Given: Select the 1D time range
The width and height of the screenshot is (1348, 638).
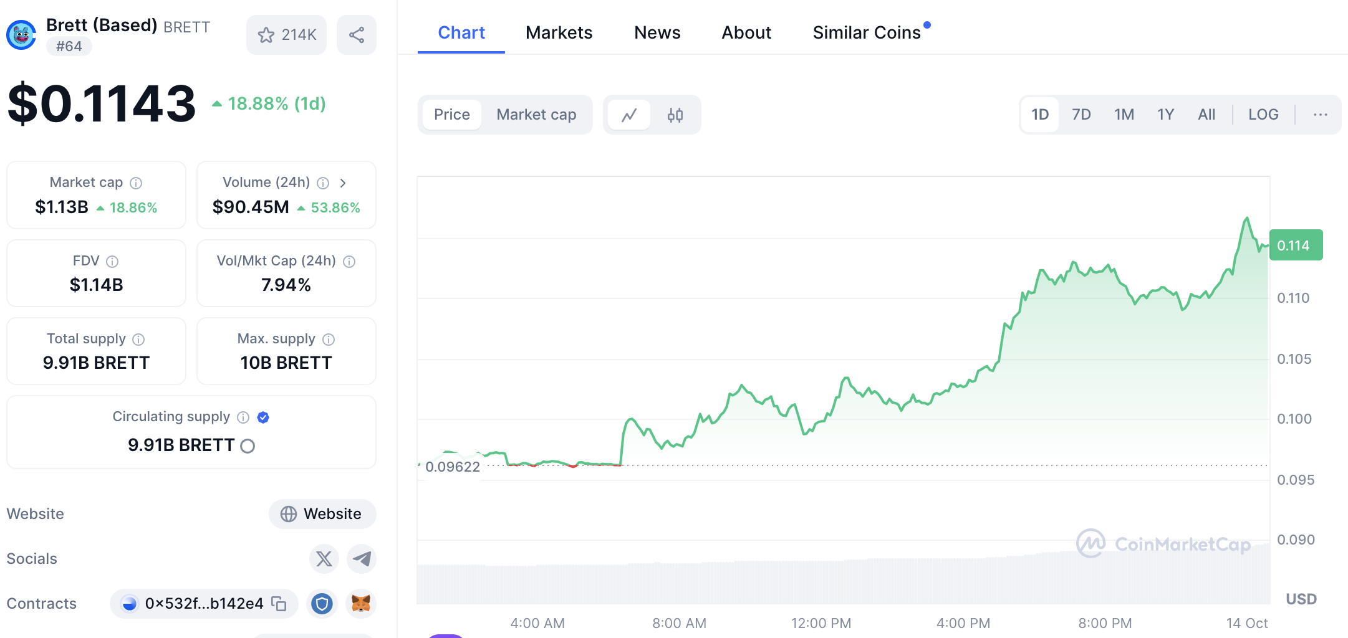Looking at the screenshot, I should pyautogui.click(x=1040, y=115).
